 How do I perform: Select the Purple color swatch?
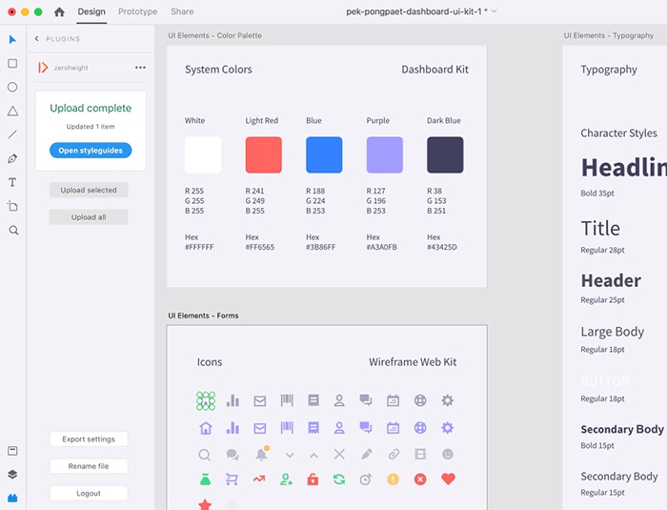(385, 155)
